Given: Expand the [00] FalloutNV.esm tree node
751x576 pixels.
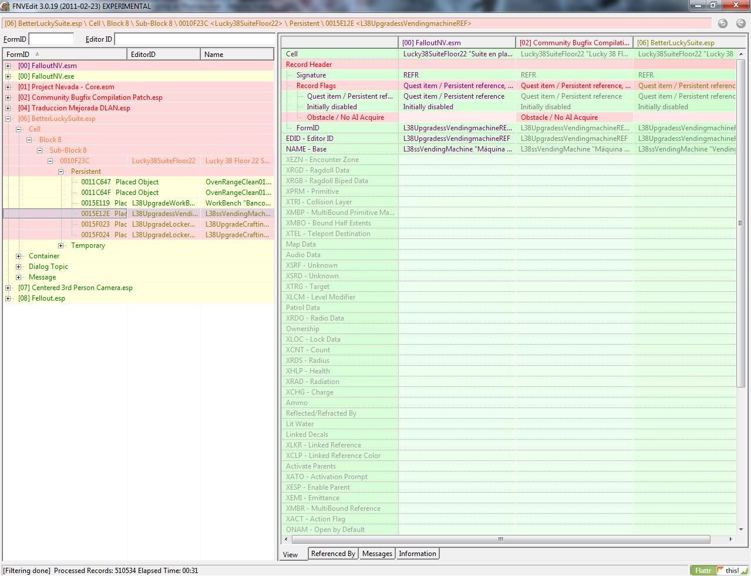Looking at the screenshot, I should 8,66.
